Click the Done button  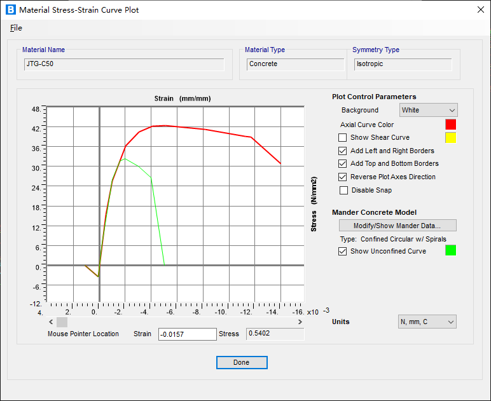pos(242,362)
